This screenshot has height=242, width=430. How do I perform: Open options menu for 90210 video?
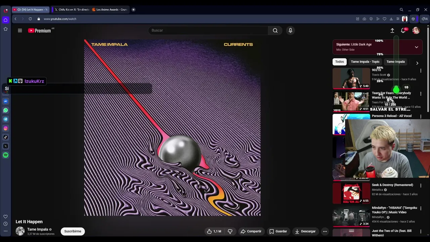[x=421, y=71]
